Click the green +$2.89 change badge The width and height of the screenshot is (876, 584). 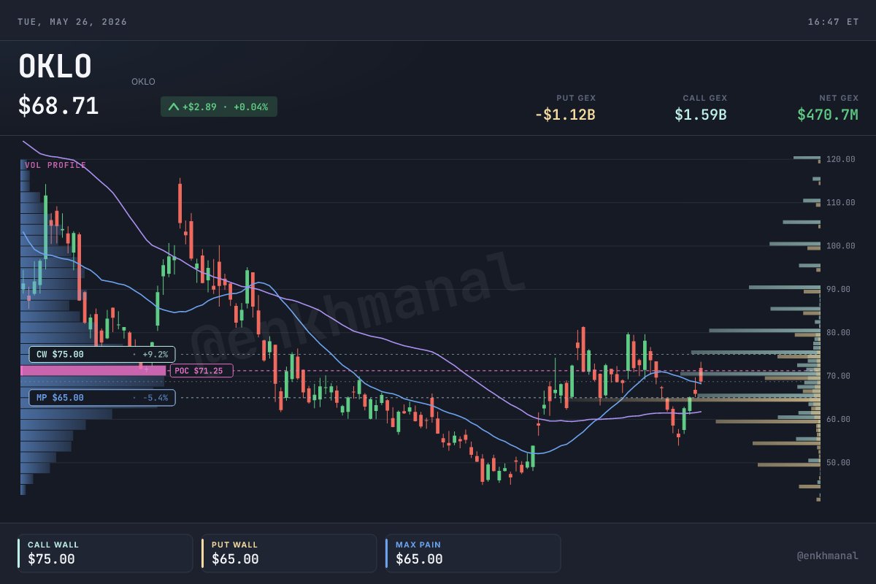click(219, 107)
